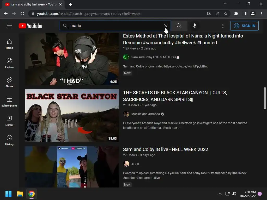
Task: Open the IG live Hell Week thumbnail
Action: (x=72, y=167)
